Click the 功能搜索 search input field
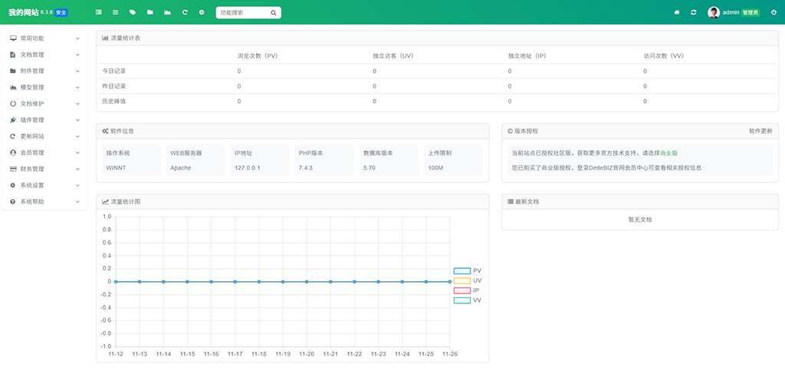Screen dimensions: 785x383 [243, 13]
